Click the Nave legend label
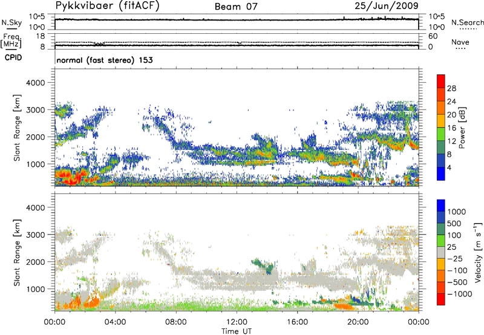484x335 pixels. (x=460, y=42)
